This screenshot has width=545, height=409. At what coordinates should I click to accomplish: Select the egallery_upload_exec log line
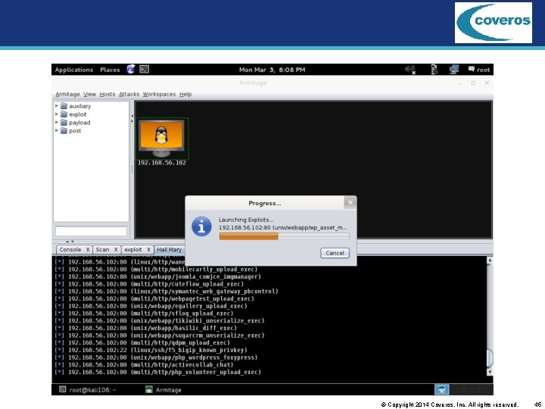click(151, 306)
